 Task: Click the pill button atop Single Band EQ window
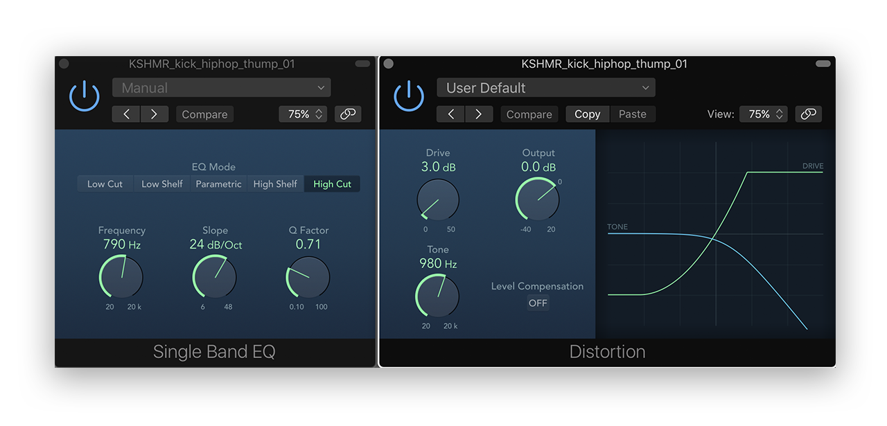362,64
